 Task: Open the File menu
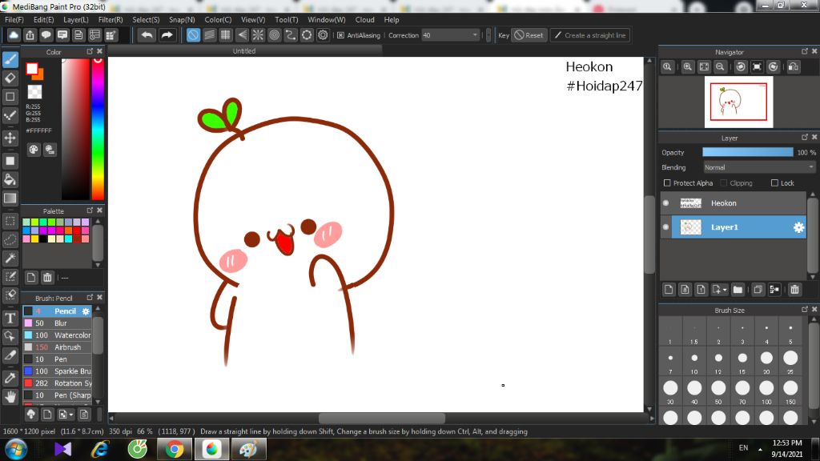coord(14,19)
